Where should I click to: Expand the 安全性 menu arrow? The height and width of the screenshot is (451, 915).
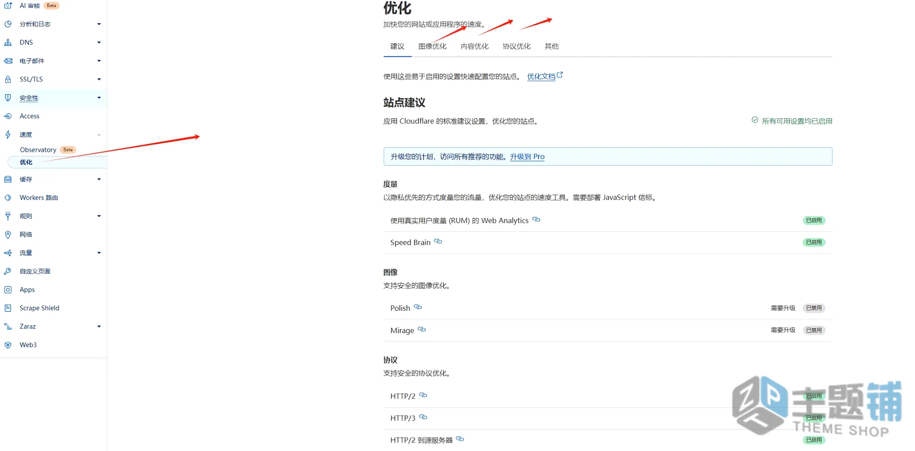[99, 98]
